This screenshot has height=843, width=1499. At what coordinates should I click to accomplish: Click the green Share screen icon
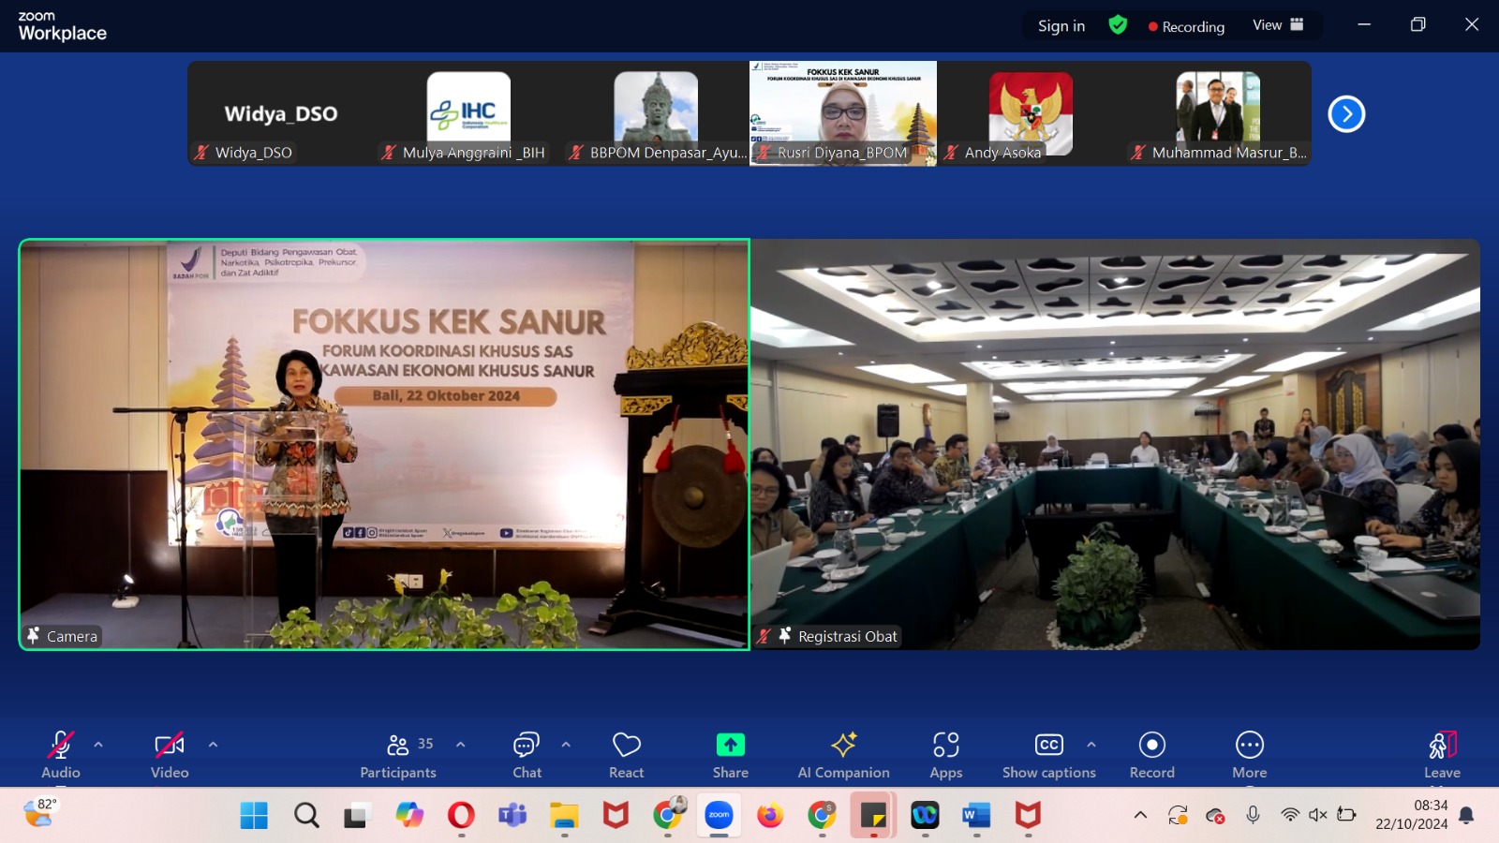730,745
